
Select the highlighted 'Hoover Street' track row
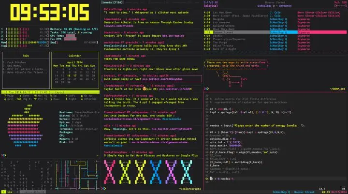(x=275, y=32)
